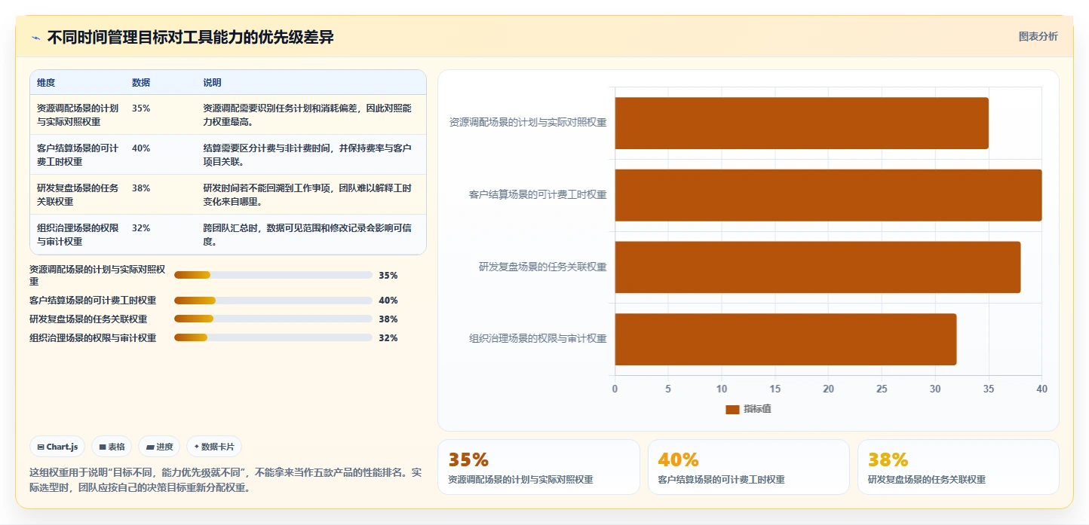Open the 40% data card
This screenshot has width=1089, height=525.
(749, 467)
